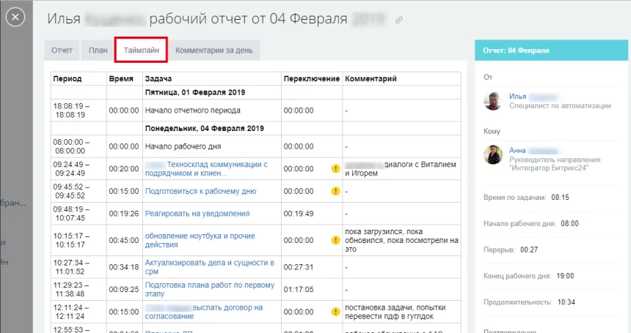Screen dimensions: 631x333
Task: Click Илья's avatar photo in the sidebar
Action: tap(493, 101)
